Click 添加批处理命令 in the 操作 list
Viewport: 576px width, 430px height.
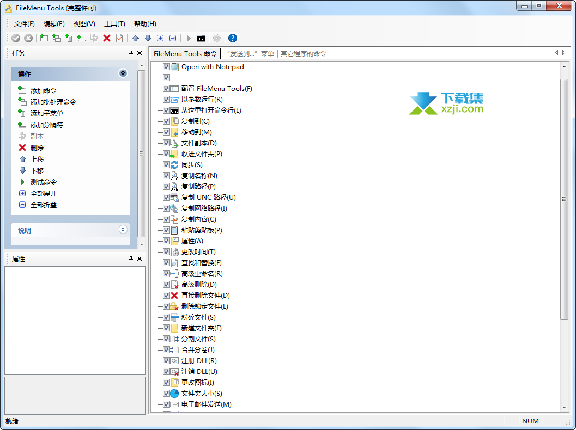click(x=53, y=102)
